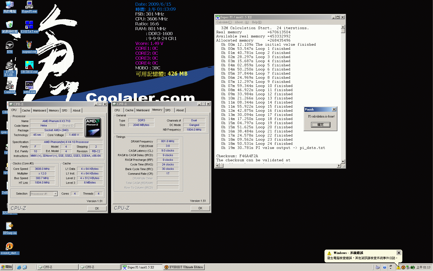Click the Outlook Express quick launch icon
This screenshot has width=433, height=271.
coord(25,267)
